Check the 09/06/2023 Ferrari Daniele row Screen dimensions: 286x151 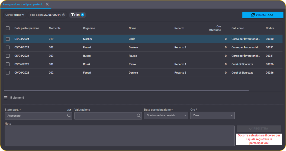coord(8,72)
